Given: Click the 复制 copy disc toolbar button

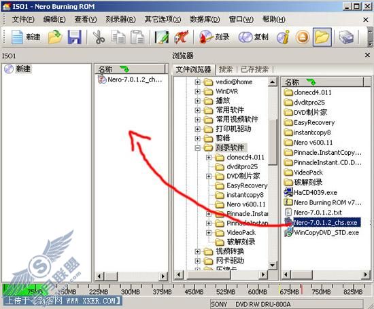Looking at the screenshot, I should [254, 37].
